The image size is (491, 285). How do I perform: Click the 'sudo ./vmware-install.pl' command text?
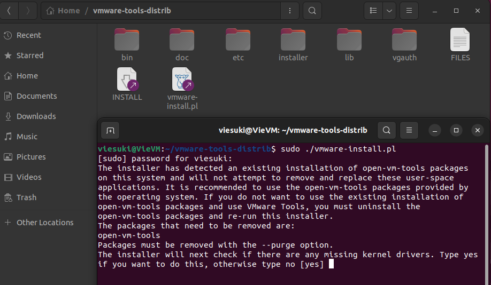(338, 149)
